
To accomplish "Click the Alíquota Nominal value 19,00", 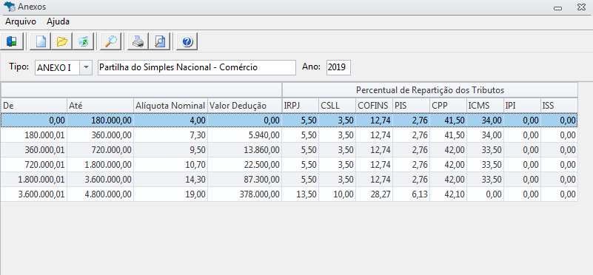I will coord(170,194).
